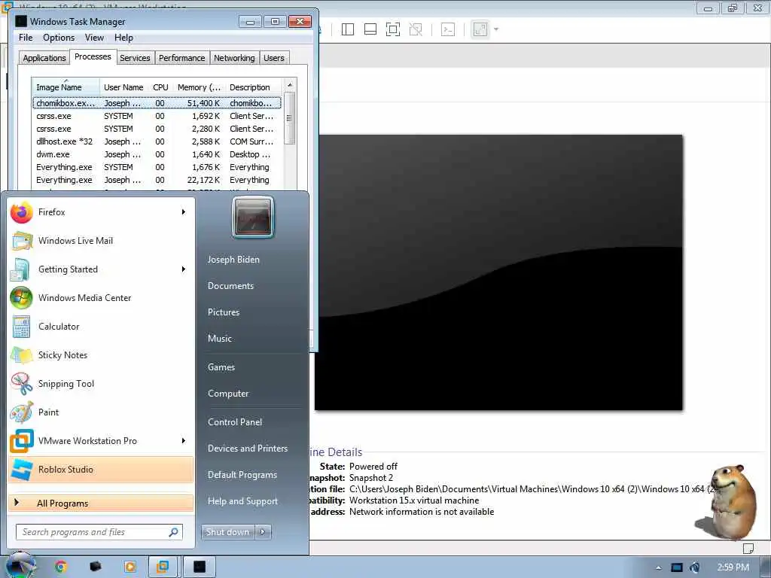Image resolution: width=771 pixels, height=578 pixels.
Task: Open Sticky Notes
Action: click(x=101, y=355)
